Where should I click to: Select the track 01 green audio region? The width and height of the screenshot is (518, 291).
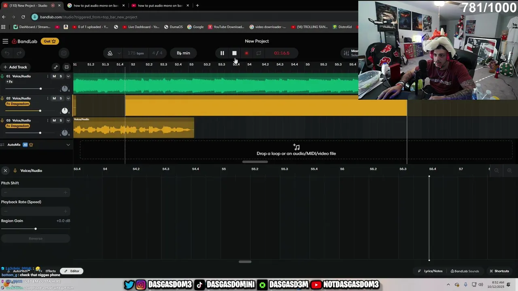(216, 84)
